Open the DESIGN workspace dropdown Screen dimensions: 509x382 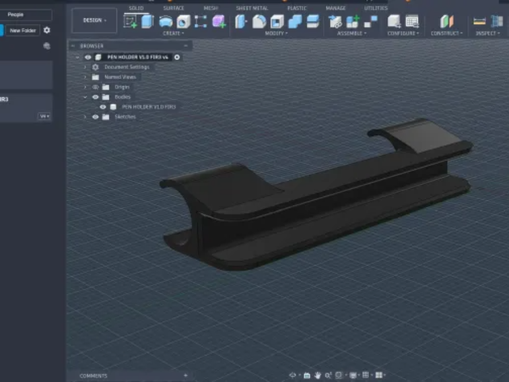pyautogui.click(x=94, y=20)
